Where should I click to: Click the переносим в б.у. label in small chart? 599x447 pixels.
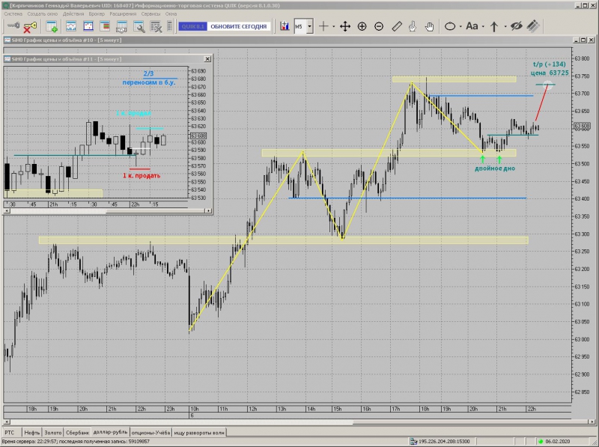point(149,82)
